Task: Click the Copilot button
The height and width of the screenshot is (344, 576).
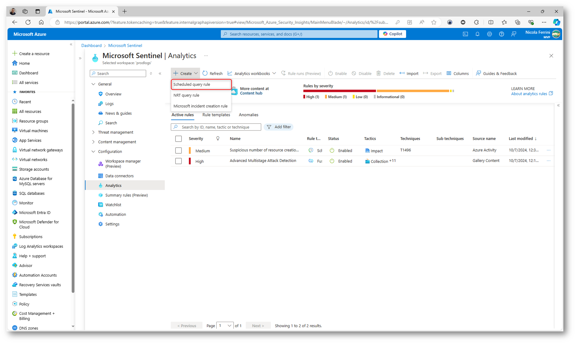Action: (x=392, y=34)
